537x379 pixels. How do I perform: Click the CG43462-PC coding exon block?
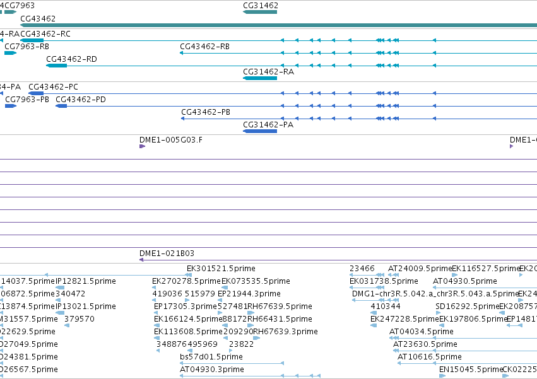point(36,93)
